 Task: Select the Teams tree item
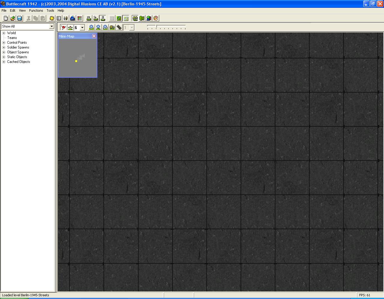click(x=12, y=38)
